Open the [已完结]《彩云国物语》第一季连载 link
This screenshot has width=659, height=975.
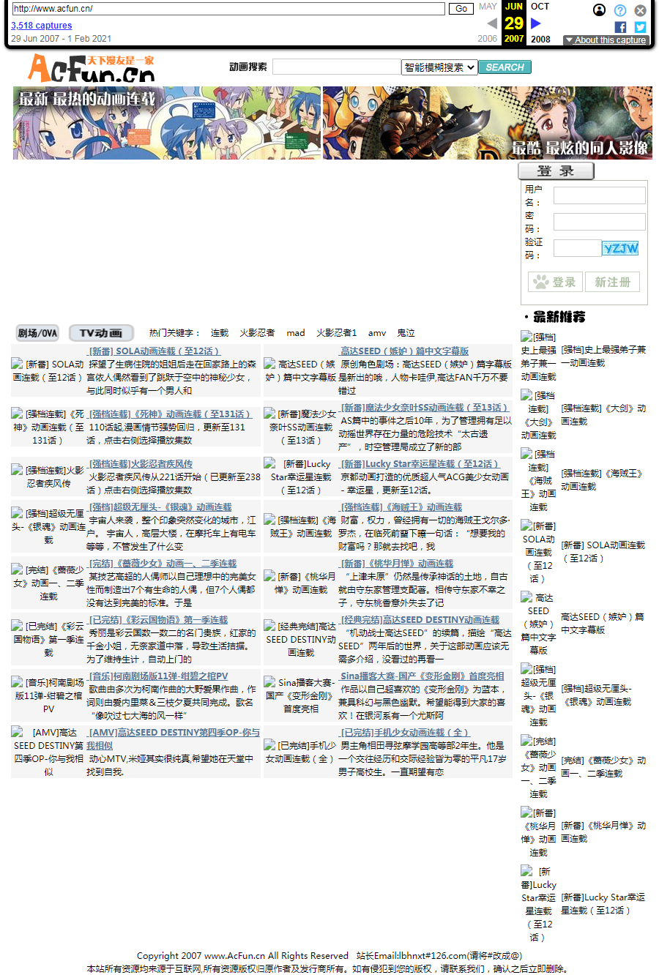coord(157,620)
